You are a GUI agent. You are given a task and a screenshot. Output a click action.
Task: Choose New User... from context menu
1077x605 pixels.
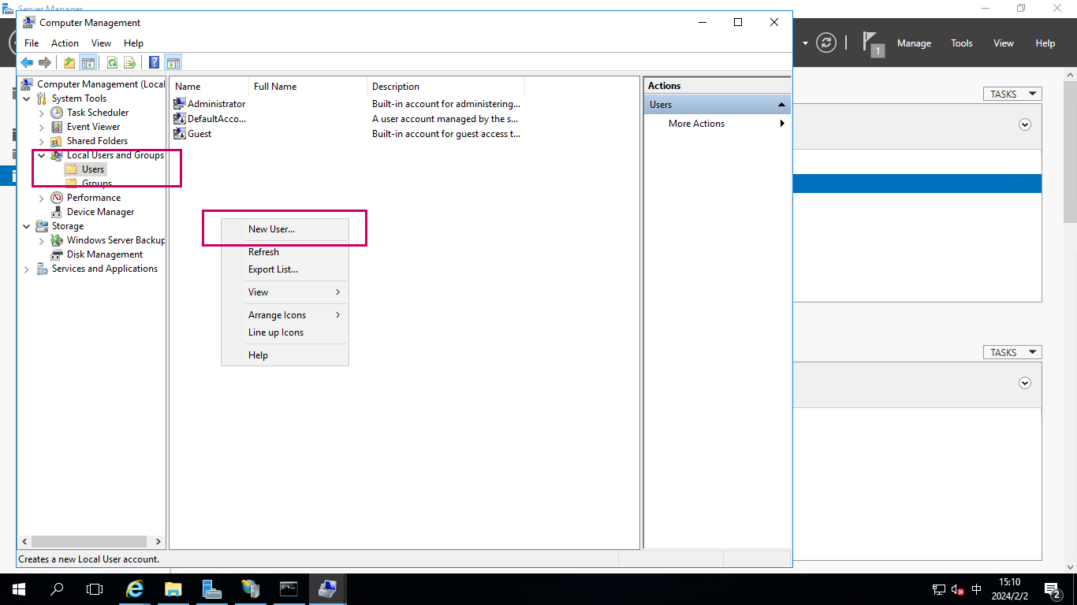(285, 229)
